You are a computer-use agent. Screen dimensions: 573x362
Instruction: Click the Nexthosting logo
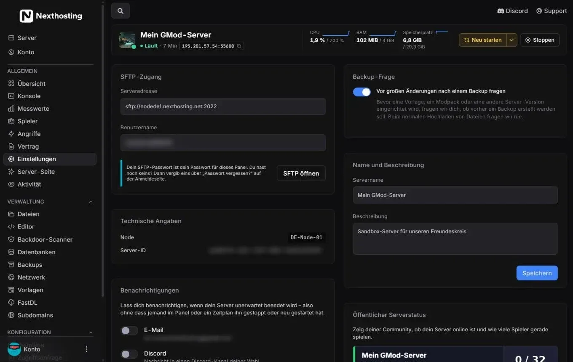click(51, 16)
